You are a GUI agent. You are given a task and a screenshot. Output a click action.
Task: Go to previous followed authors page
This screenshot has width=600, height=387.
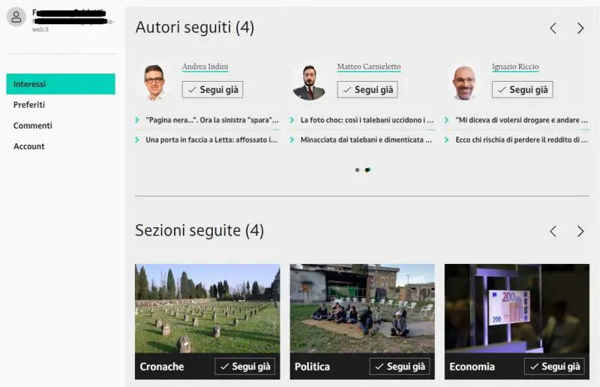pyautogui.click(x=553, y=28)
